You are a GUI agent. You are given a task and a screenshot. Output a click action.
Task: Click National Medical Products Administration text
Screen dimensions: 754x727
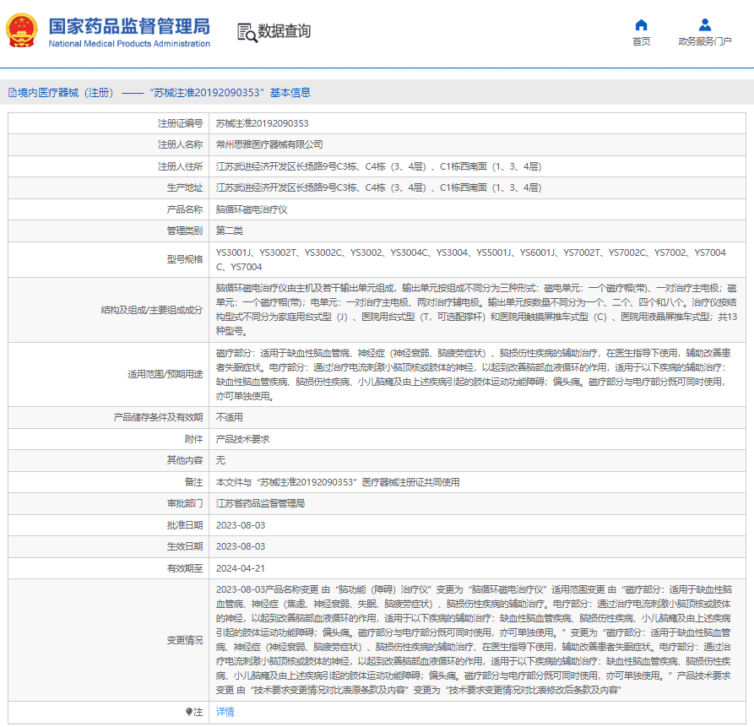click(129, 44)
